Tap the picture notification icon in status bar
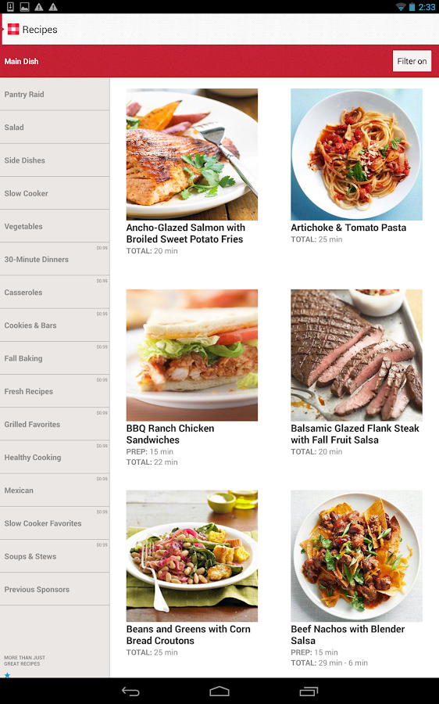The height and width of the screenshot is (704, 439). 25,7
